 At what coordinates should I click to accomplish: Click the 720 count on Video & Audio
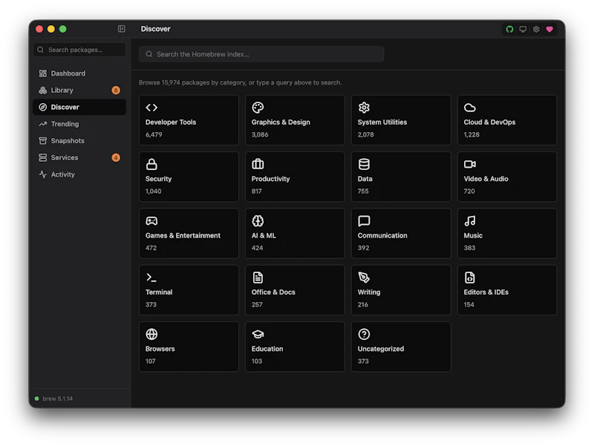469,191
